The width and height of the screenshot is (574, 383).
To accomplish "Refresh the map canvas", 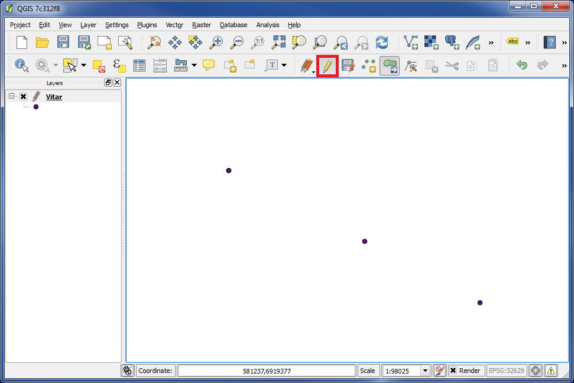I will 382,42.
